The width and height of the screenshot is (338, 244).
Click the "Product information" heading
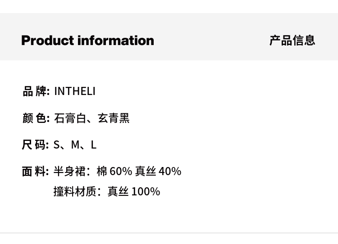coord(87,41)
